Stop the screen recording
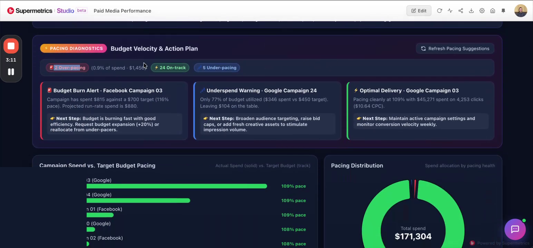The width and height of the screenshot is (533, 248). [x=11, y=46]
